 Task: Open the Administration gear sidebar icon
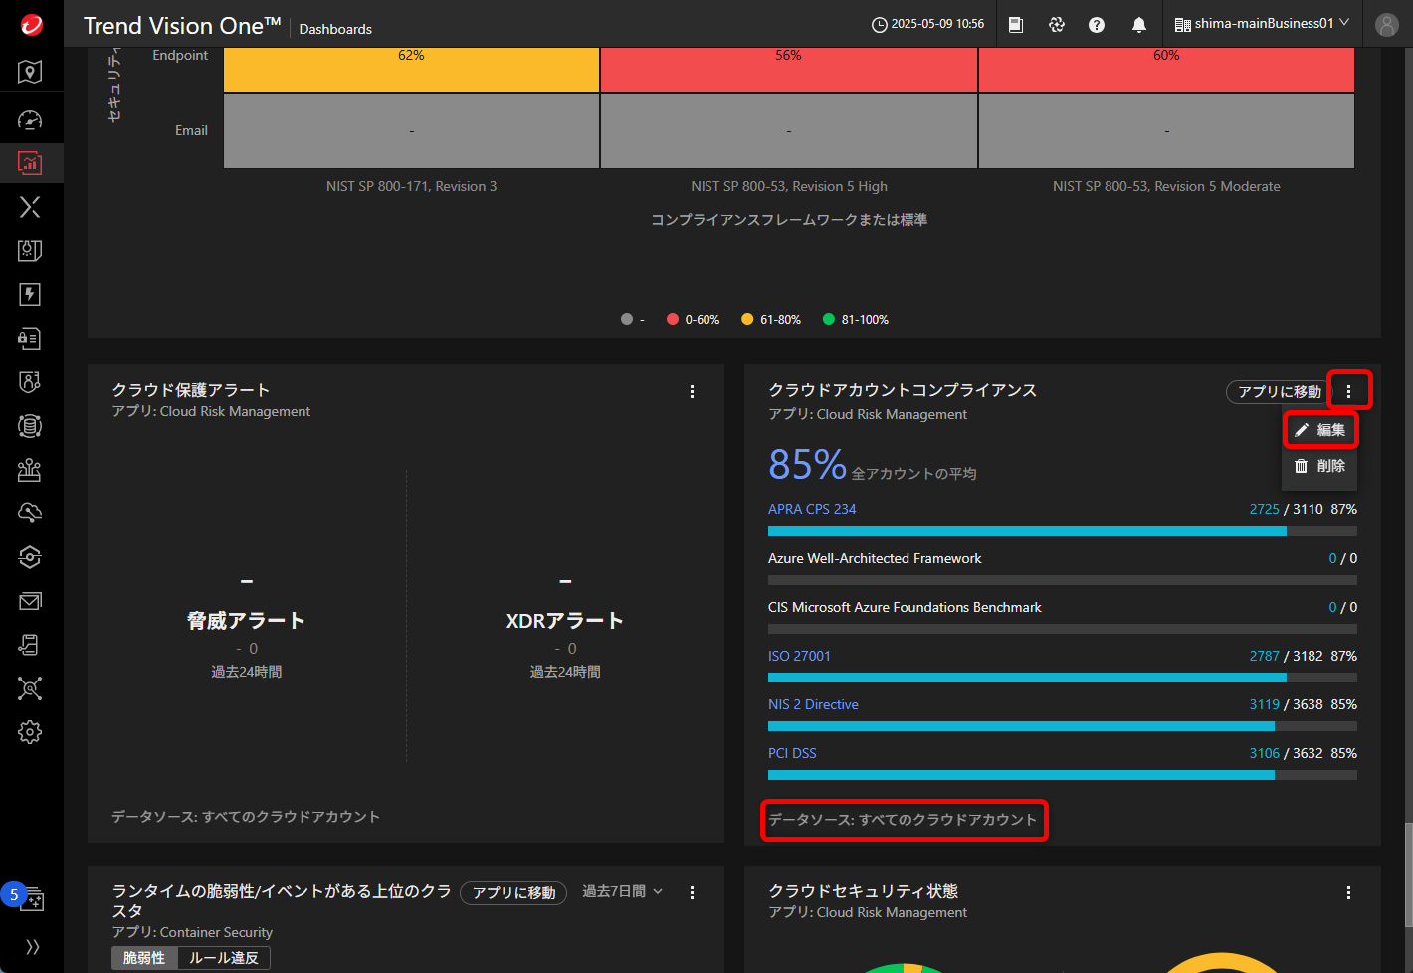[30, 732]
